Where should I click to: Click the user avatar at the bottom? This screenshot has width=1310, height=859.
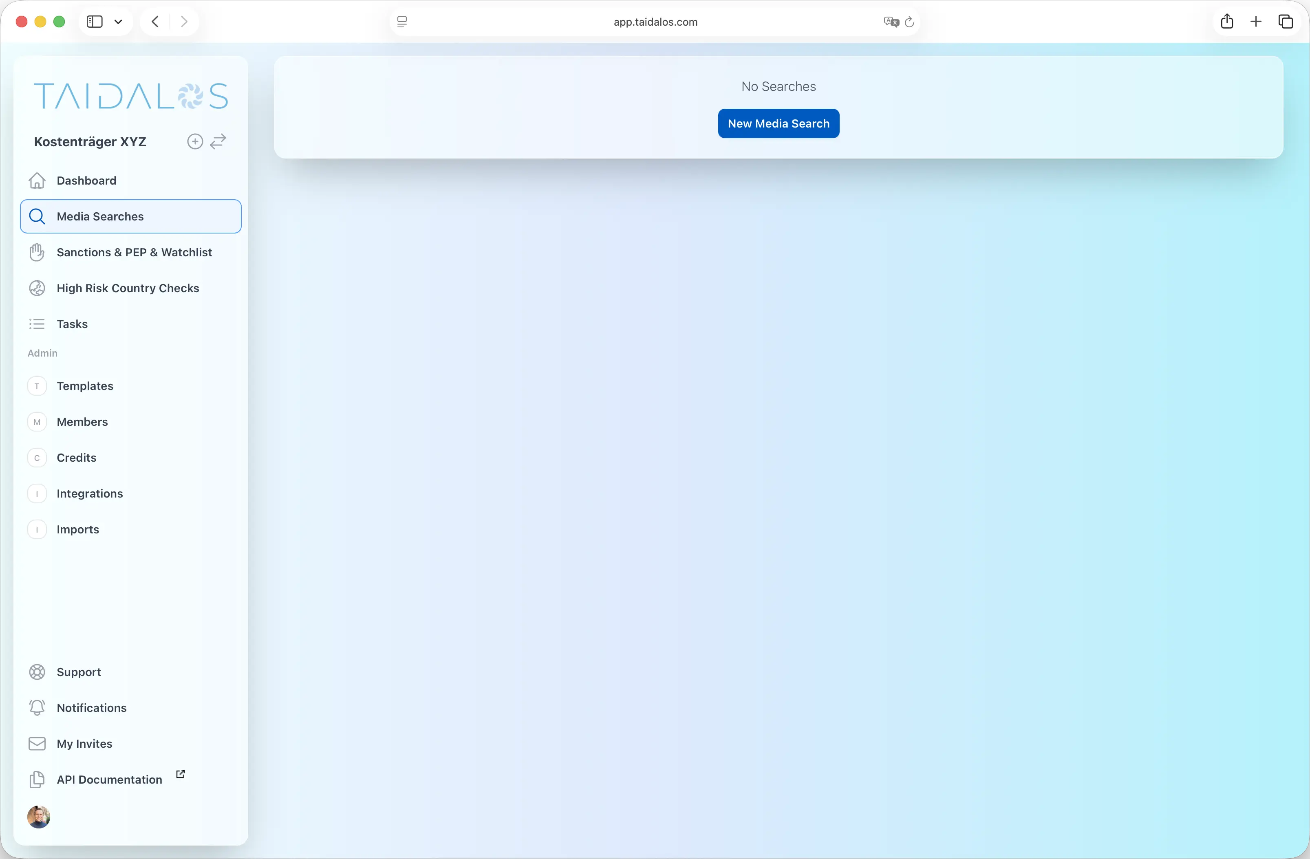(x=38, y=817)
